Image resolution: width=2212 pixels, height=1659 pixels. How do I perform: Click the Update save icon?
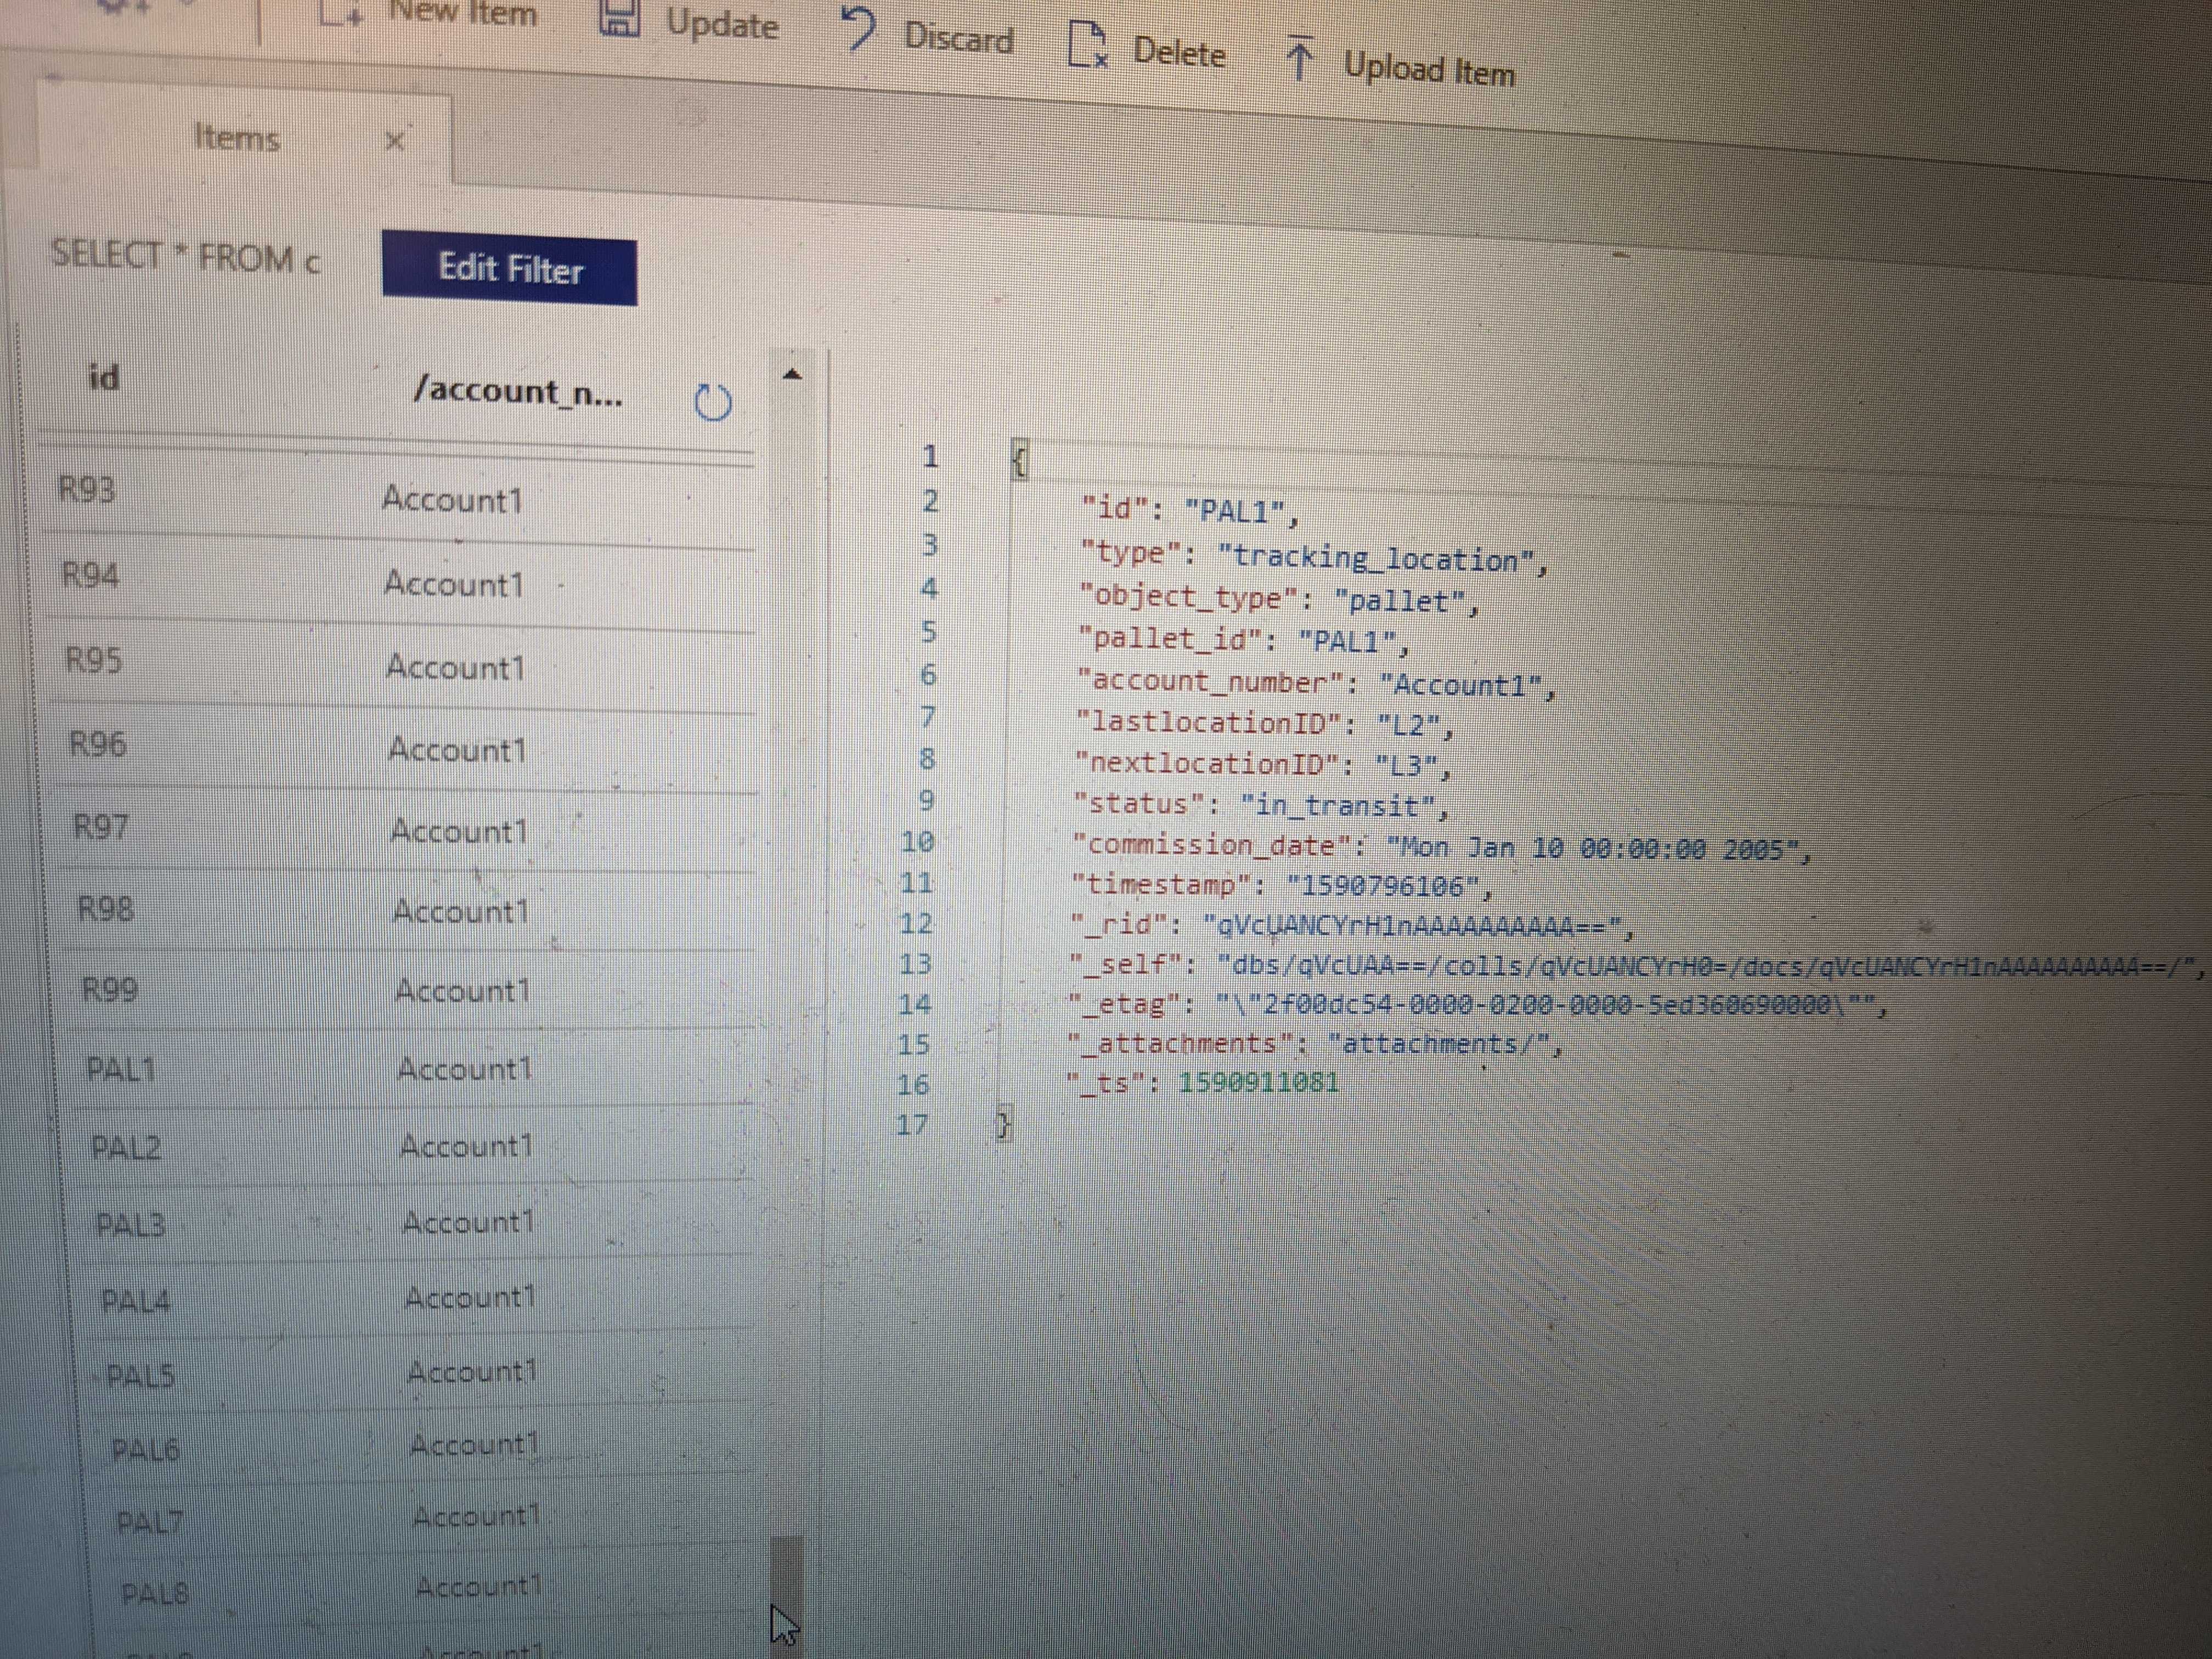point(620,18)
